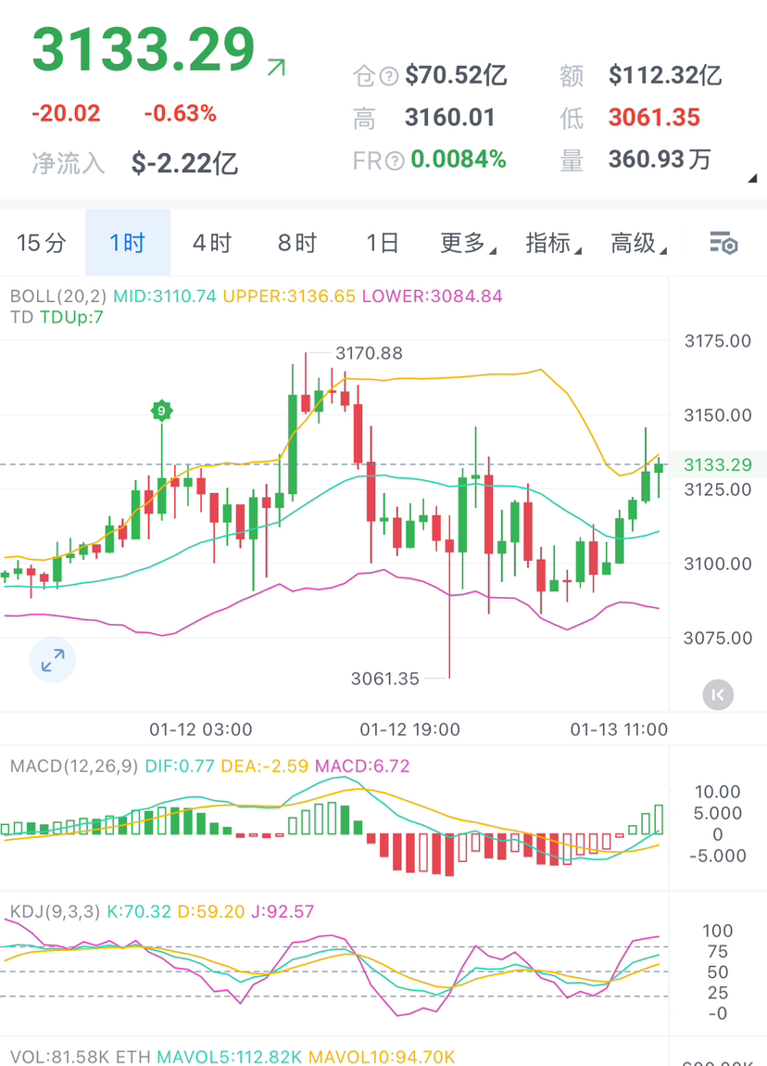Screen dimensions: 767x1066
Task: Tap the help icon next to 仓
Action: coord(389,76)
